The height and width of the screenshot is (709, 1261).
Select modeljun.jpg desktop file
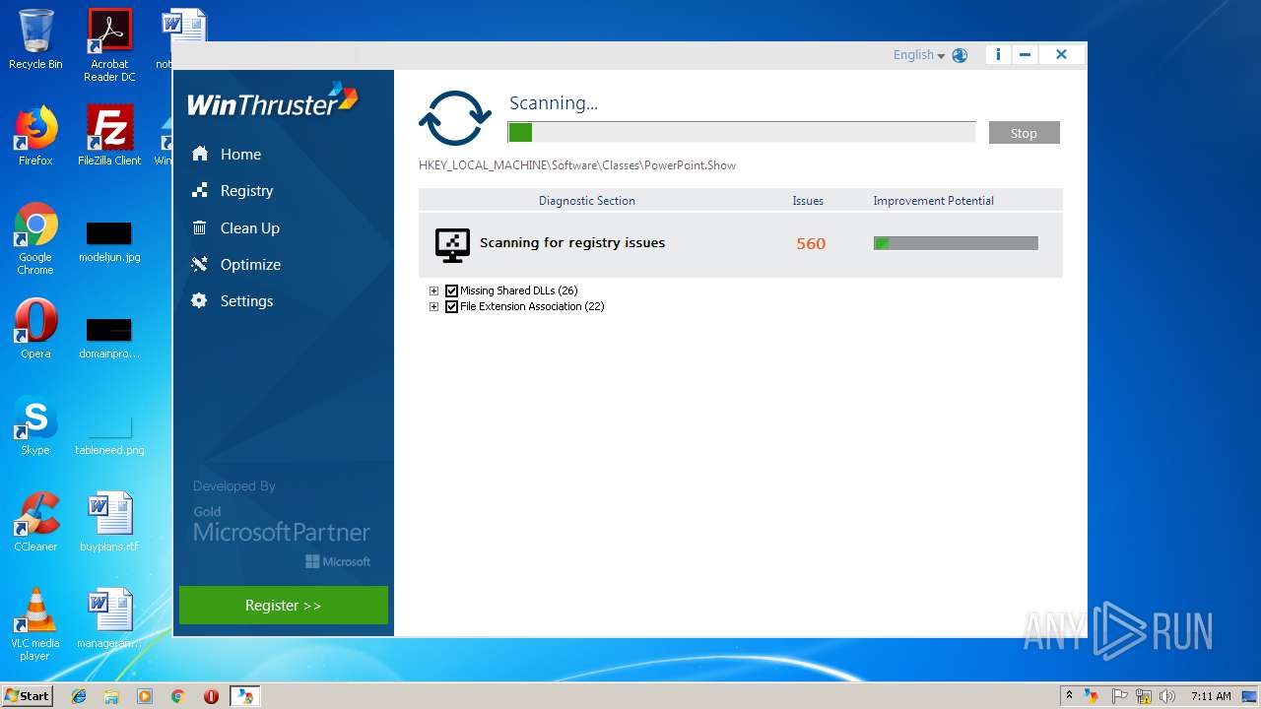(109, 242)
